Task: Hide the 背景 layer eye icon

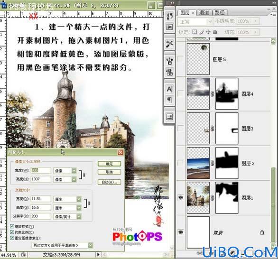Action: (x=180, y=232)
